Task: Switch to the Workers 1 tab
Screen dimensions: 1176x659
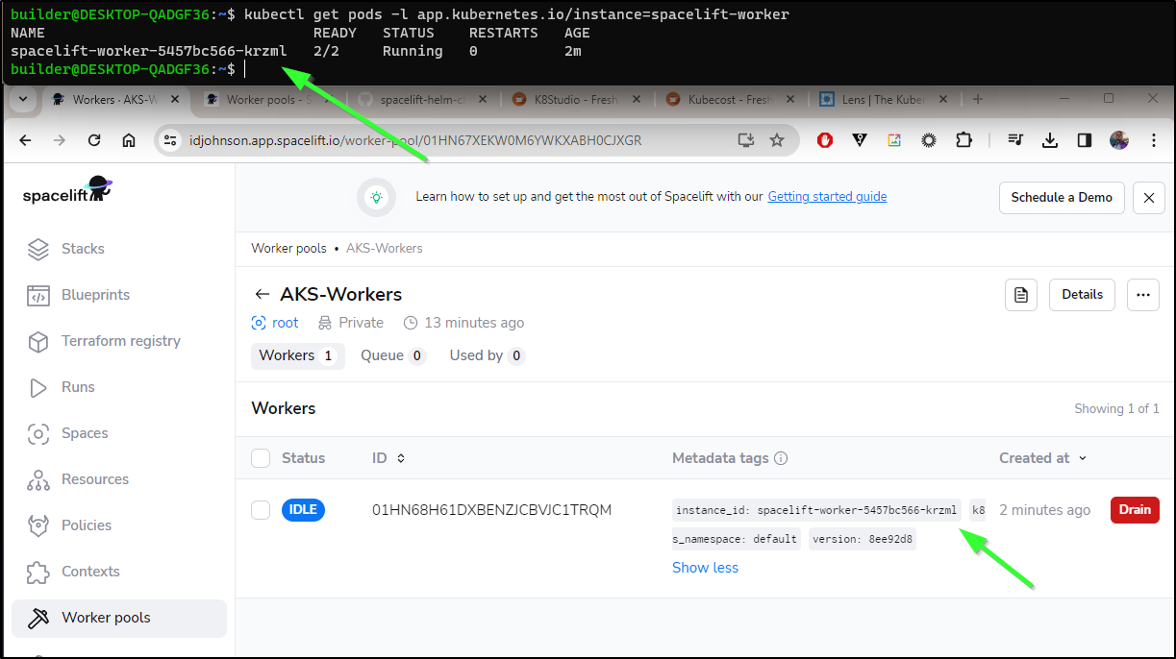Action: [297, 355]
